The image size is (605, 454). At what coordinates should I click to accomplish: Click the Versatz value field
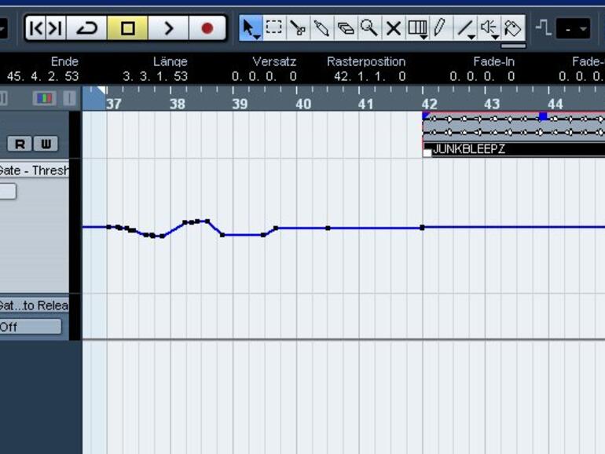[x=264, y=76]
